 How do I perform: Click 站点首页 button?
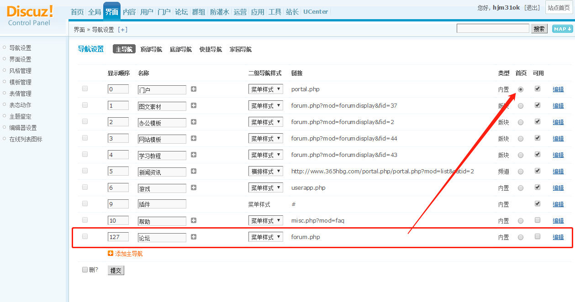559,8
